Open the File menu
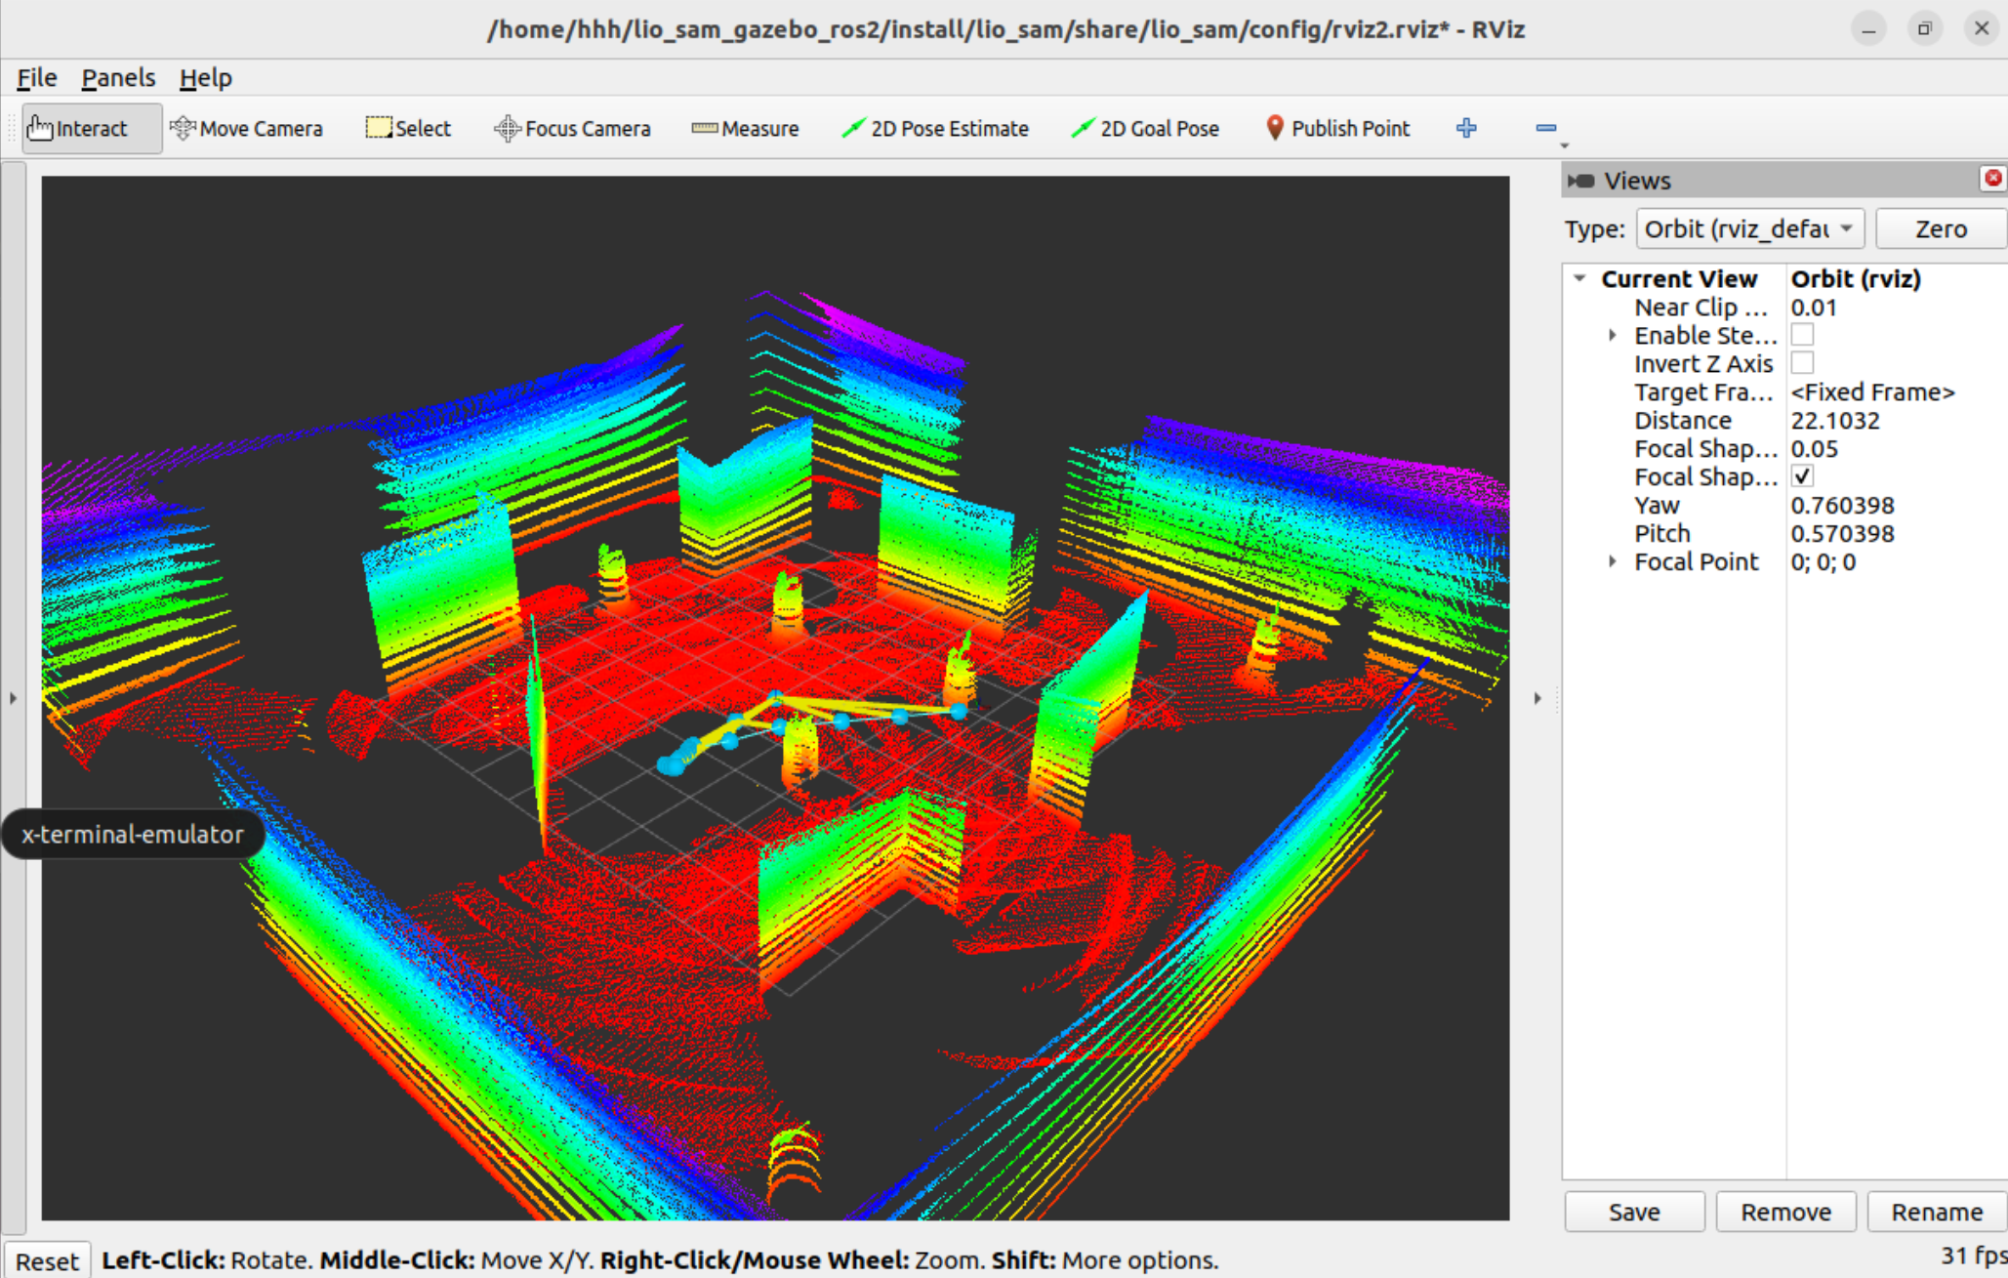 (37, 78)
